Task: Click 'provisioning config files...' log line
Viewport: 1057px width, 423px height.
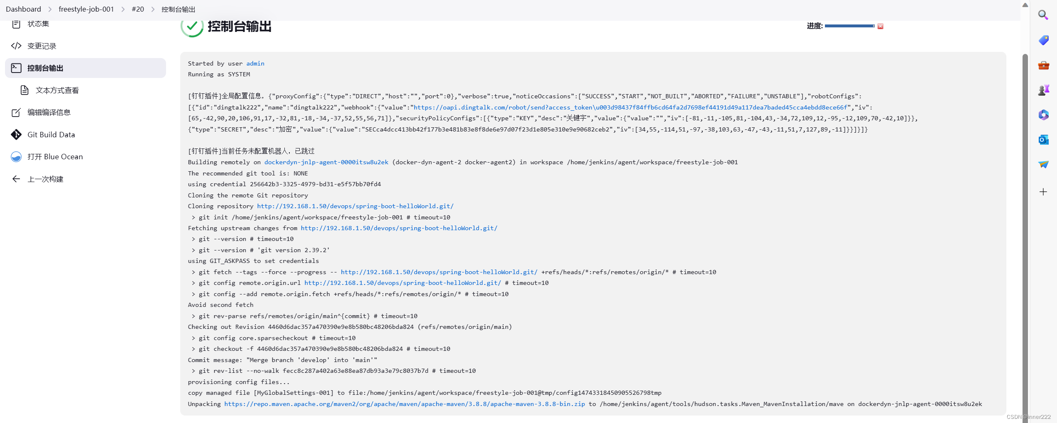Action: pyautogui.click(x=239, y=382)
